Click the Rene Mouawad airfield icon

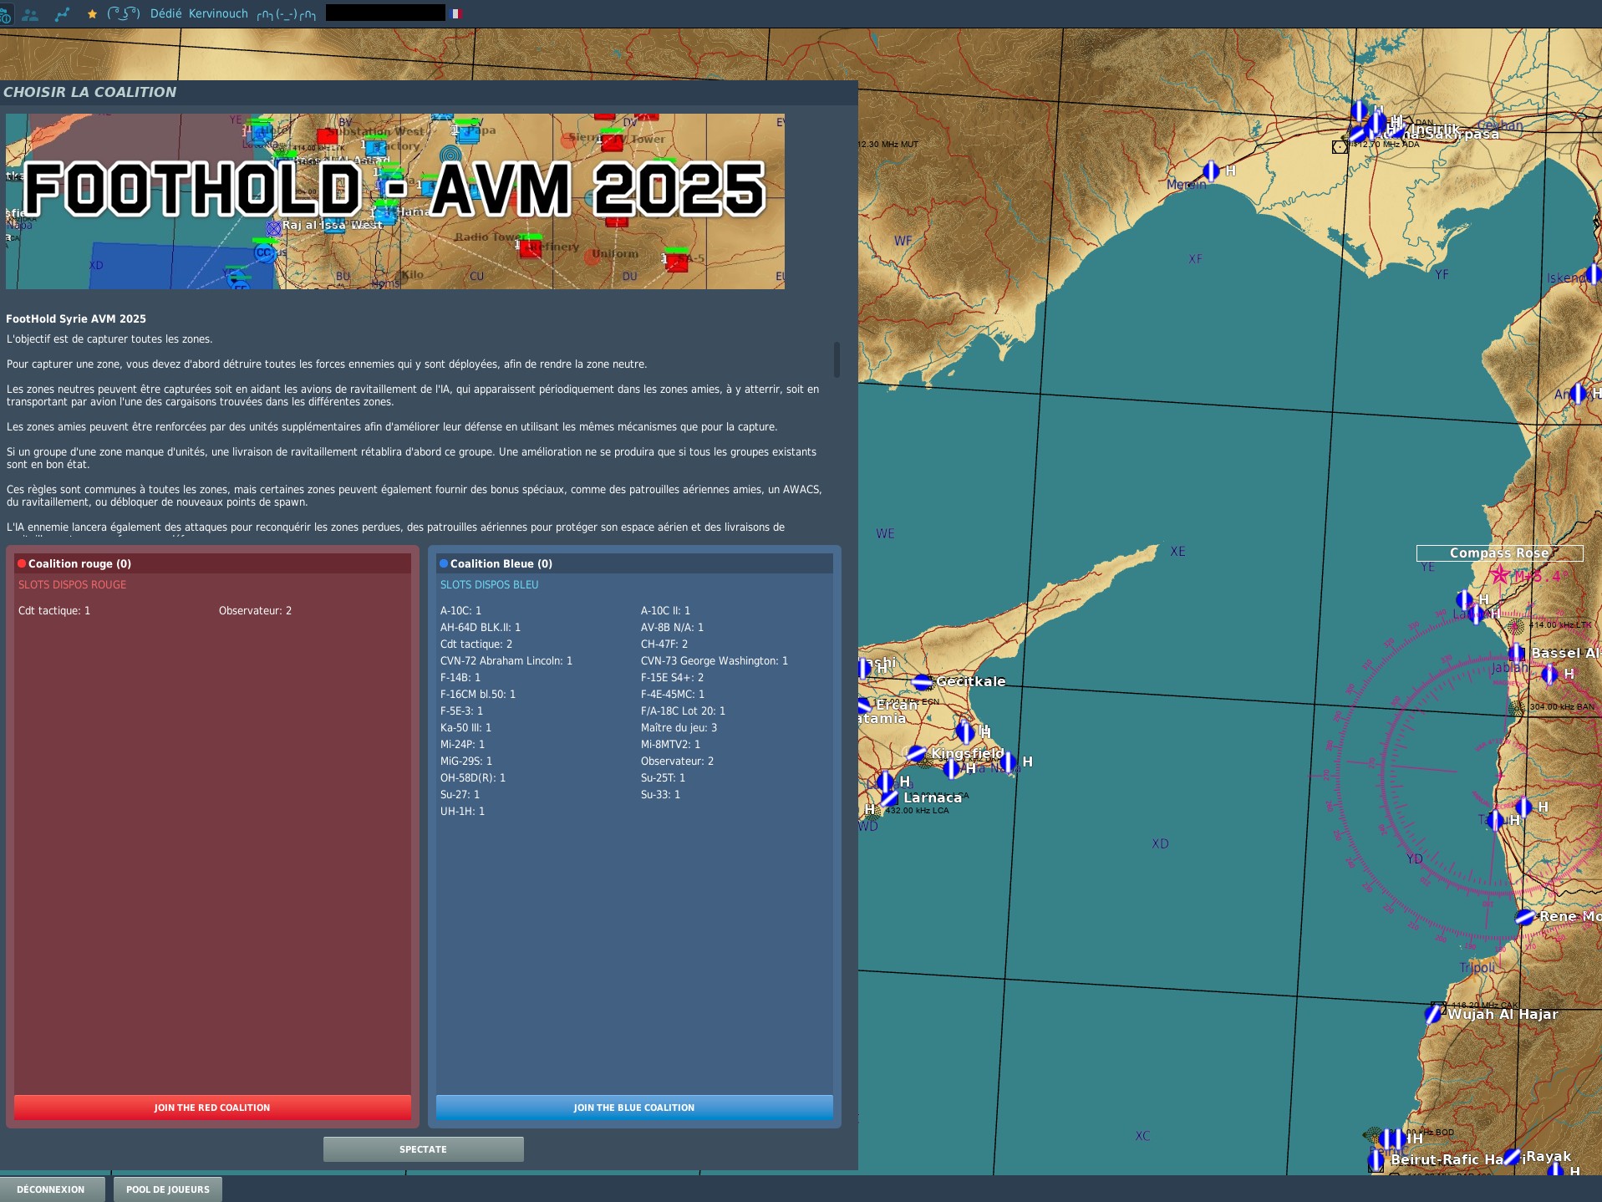click(1525, 917)
